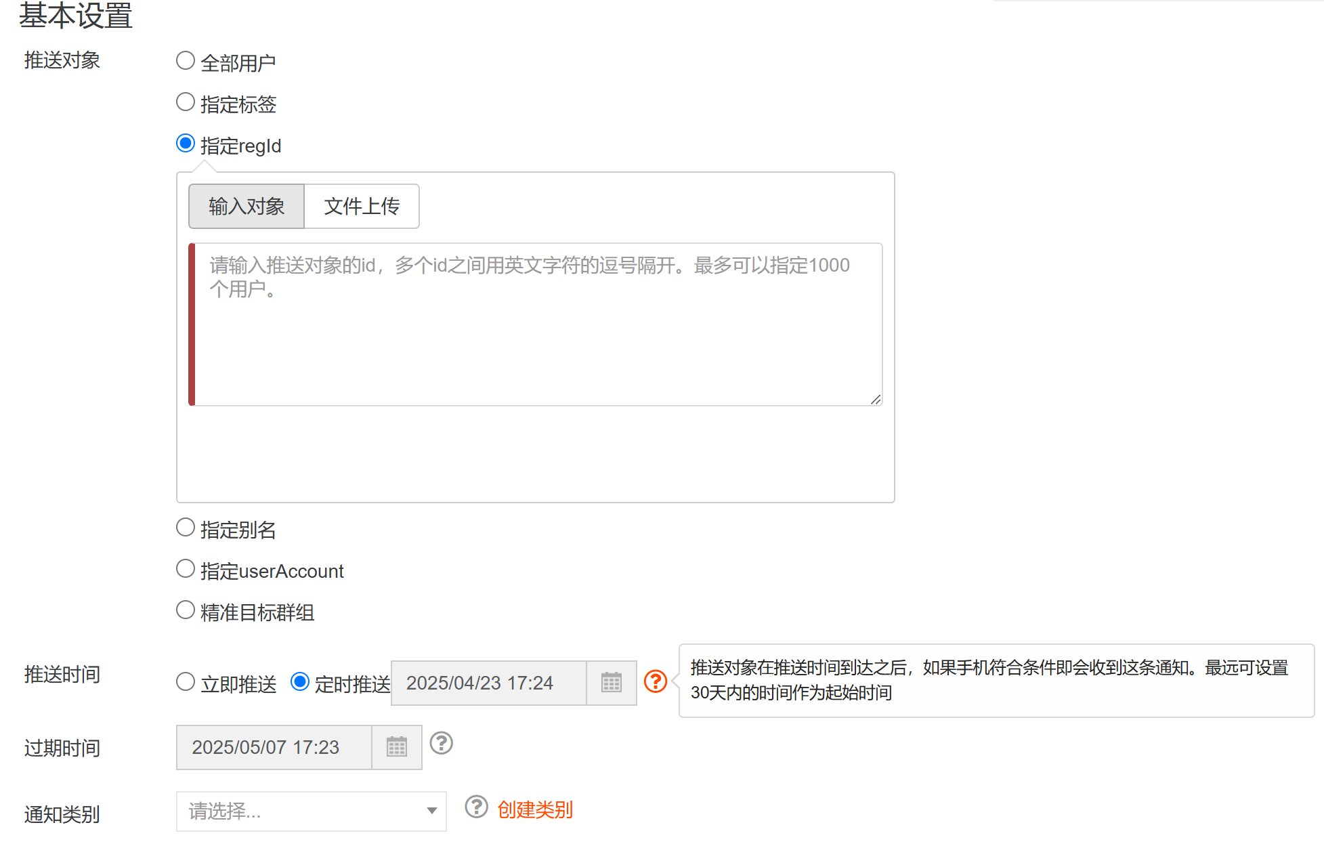Screen dimensions: 1324x846
Task: Click the help icon beside notification category dropdown
Action: coord(476,807)
